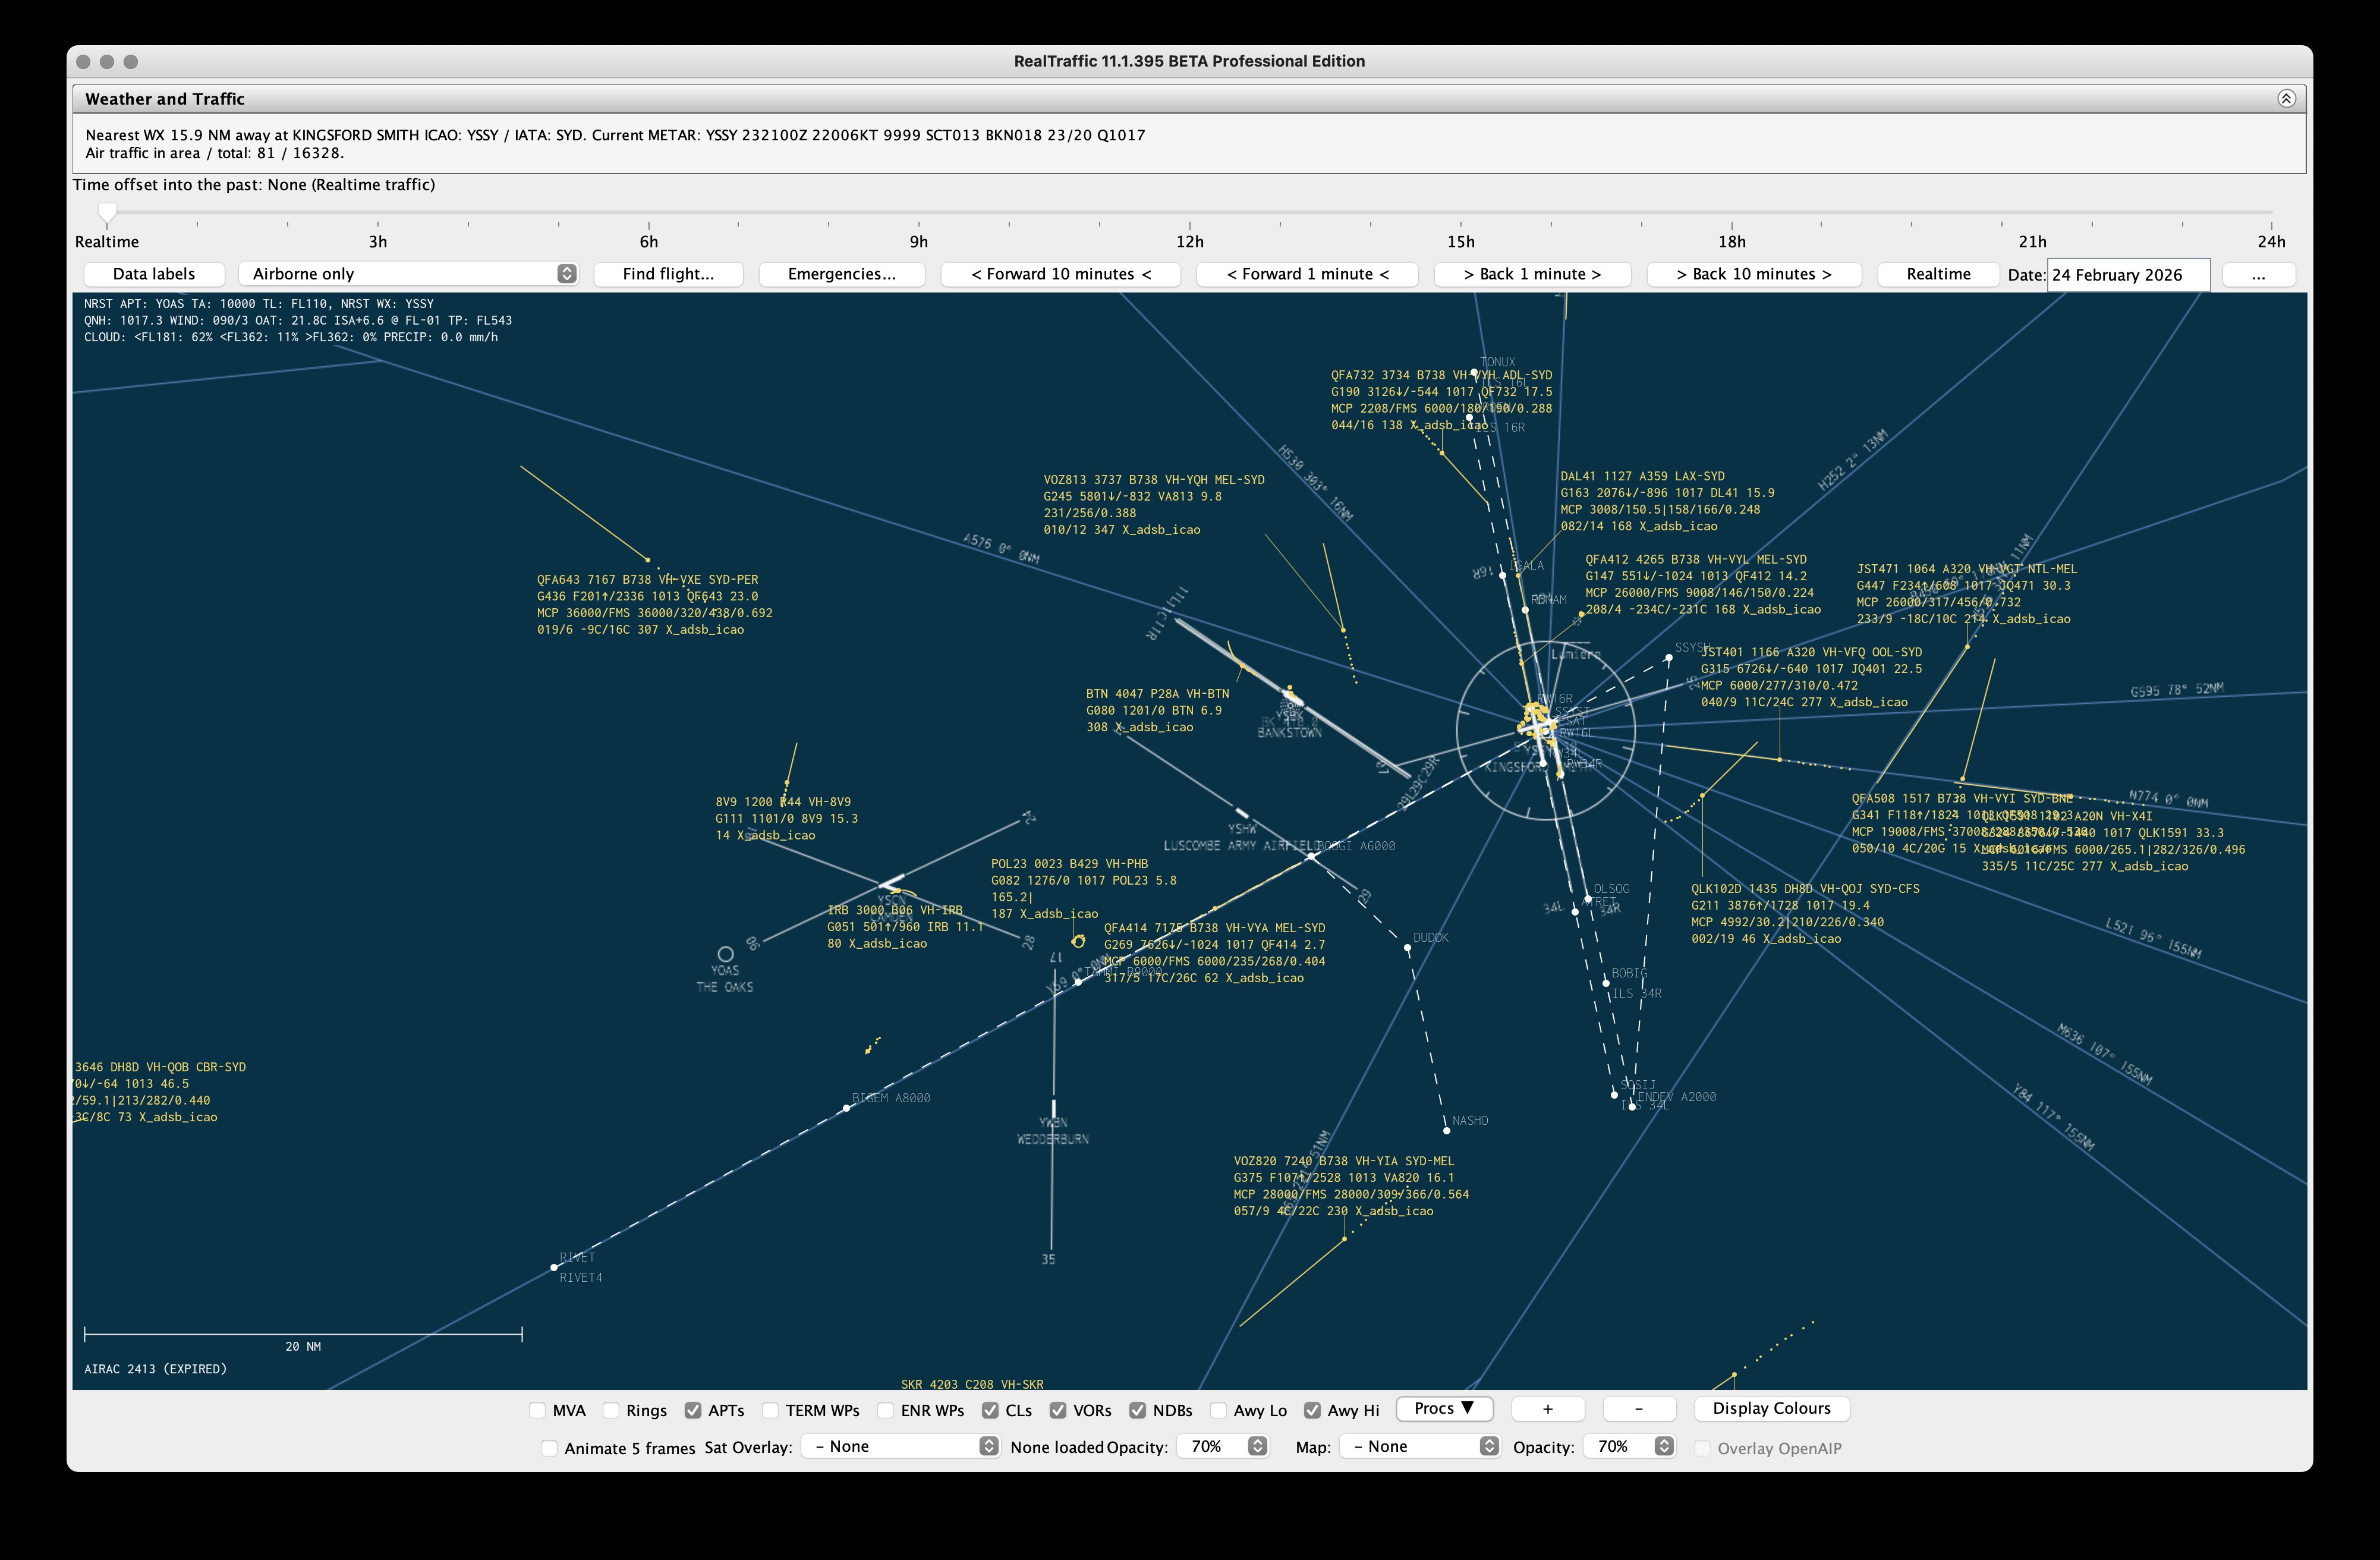The height and width of the screenshot is (1560, 2380).
Task: Open the Sat Overlay None dropdown
Action: tap(901, 1446)
